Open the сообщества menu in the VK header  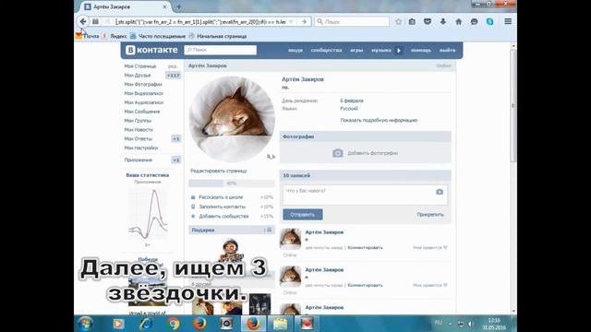(326, 50)
